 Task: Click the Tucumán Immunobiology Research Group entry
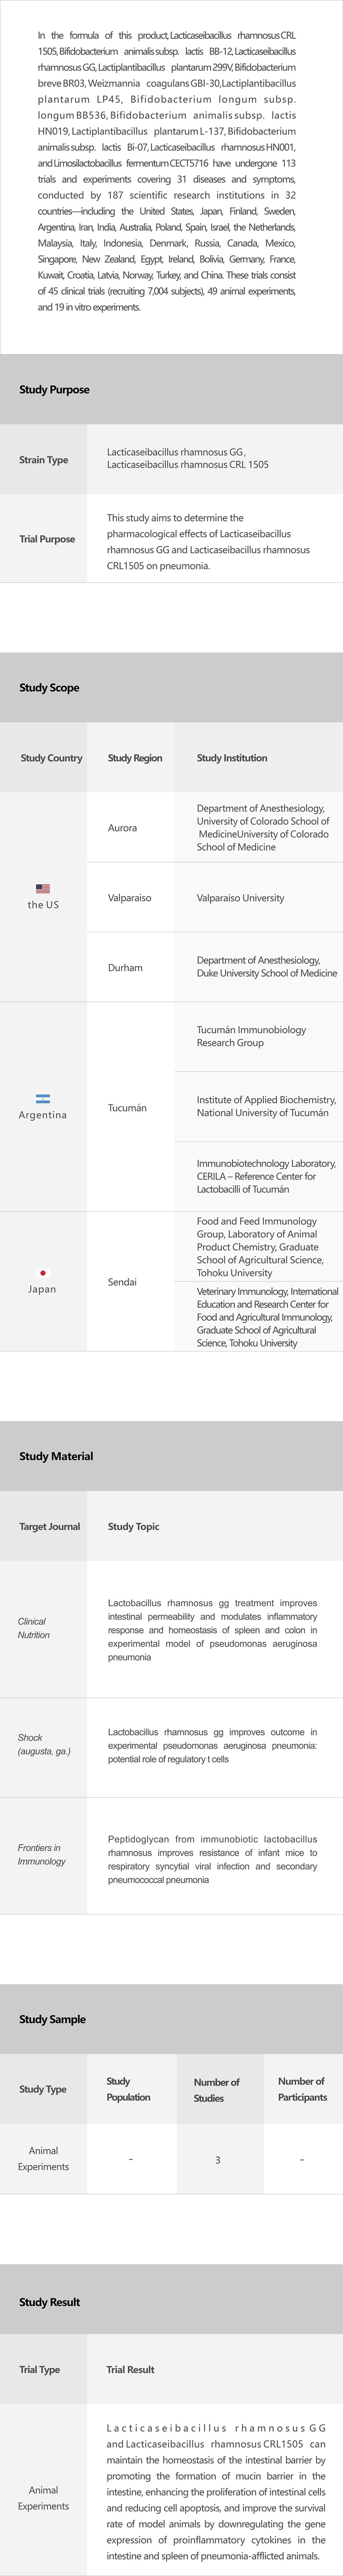(251, 1036)
